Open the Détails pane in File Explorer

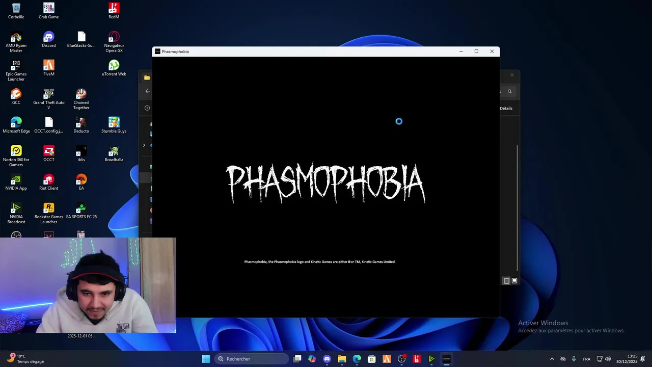[506, 108]
